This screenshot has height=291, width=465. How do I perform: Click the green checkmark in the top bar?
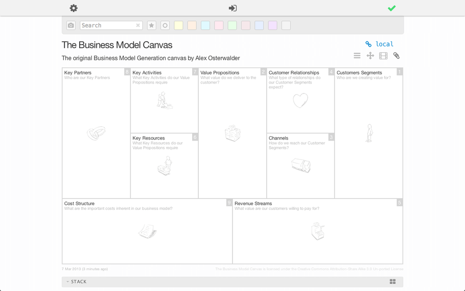coord(391,8)
